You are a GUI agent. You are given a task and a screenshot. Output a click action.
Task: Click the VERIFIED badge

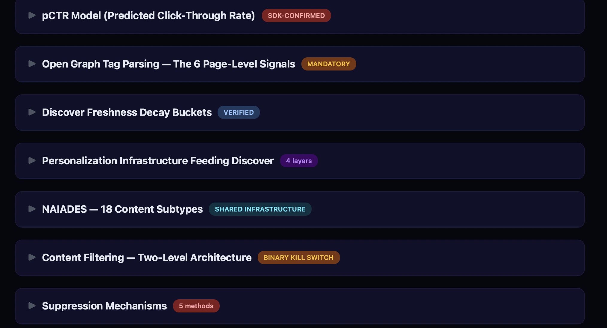click(x=239, y=112)
